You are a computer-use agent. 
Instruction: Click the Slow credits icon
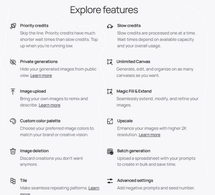pos(110,26)
